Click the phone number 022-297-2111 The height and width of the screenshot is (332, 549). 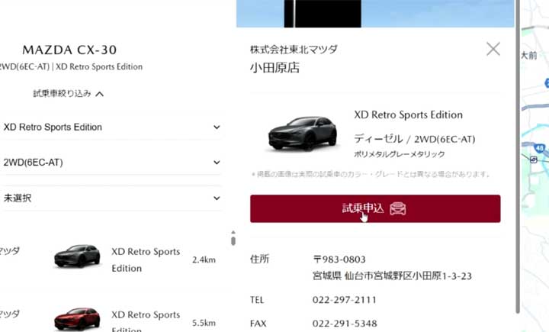coord(345,300)
